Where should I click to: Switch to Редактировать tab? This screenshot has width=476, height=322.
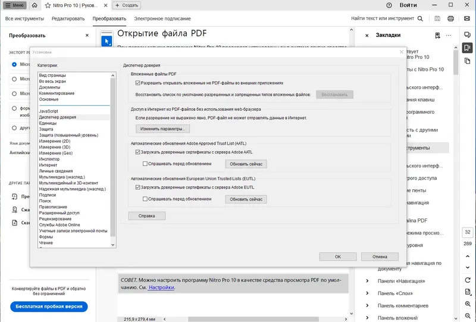(x=68, y=18)
